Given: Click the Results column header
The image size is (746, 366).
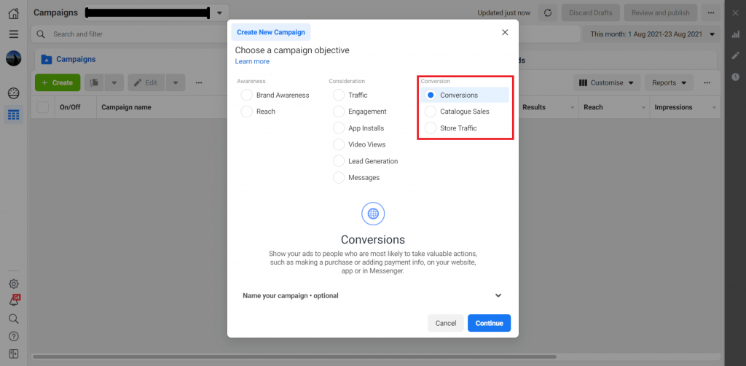Looking at the screenshot, I should point(534,108).
